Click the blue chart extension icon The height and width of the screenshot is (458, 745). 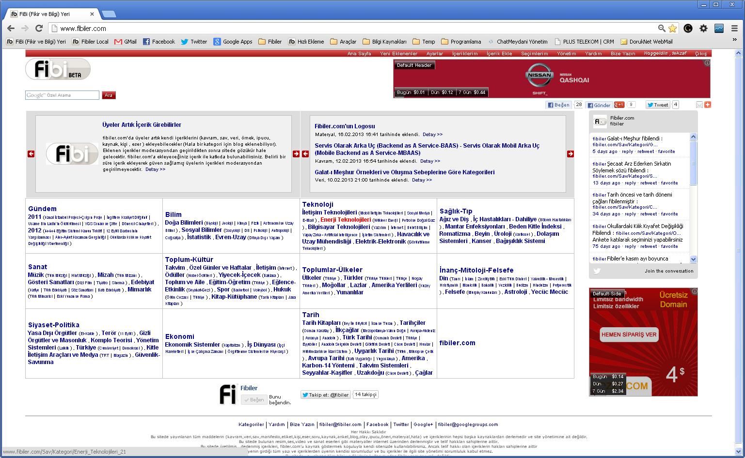719,29
